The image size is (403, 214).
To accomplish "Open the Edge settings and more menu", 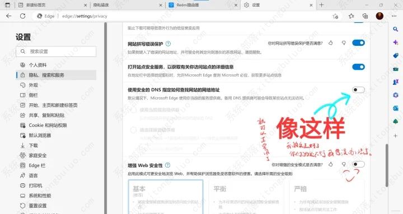I will (394, 16).
